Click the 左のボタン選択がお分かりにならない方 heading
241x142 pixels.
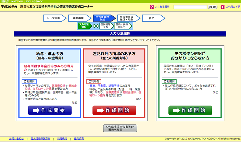(x=190, y=56)
